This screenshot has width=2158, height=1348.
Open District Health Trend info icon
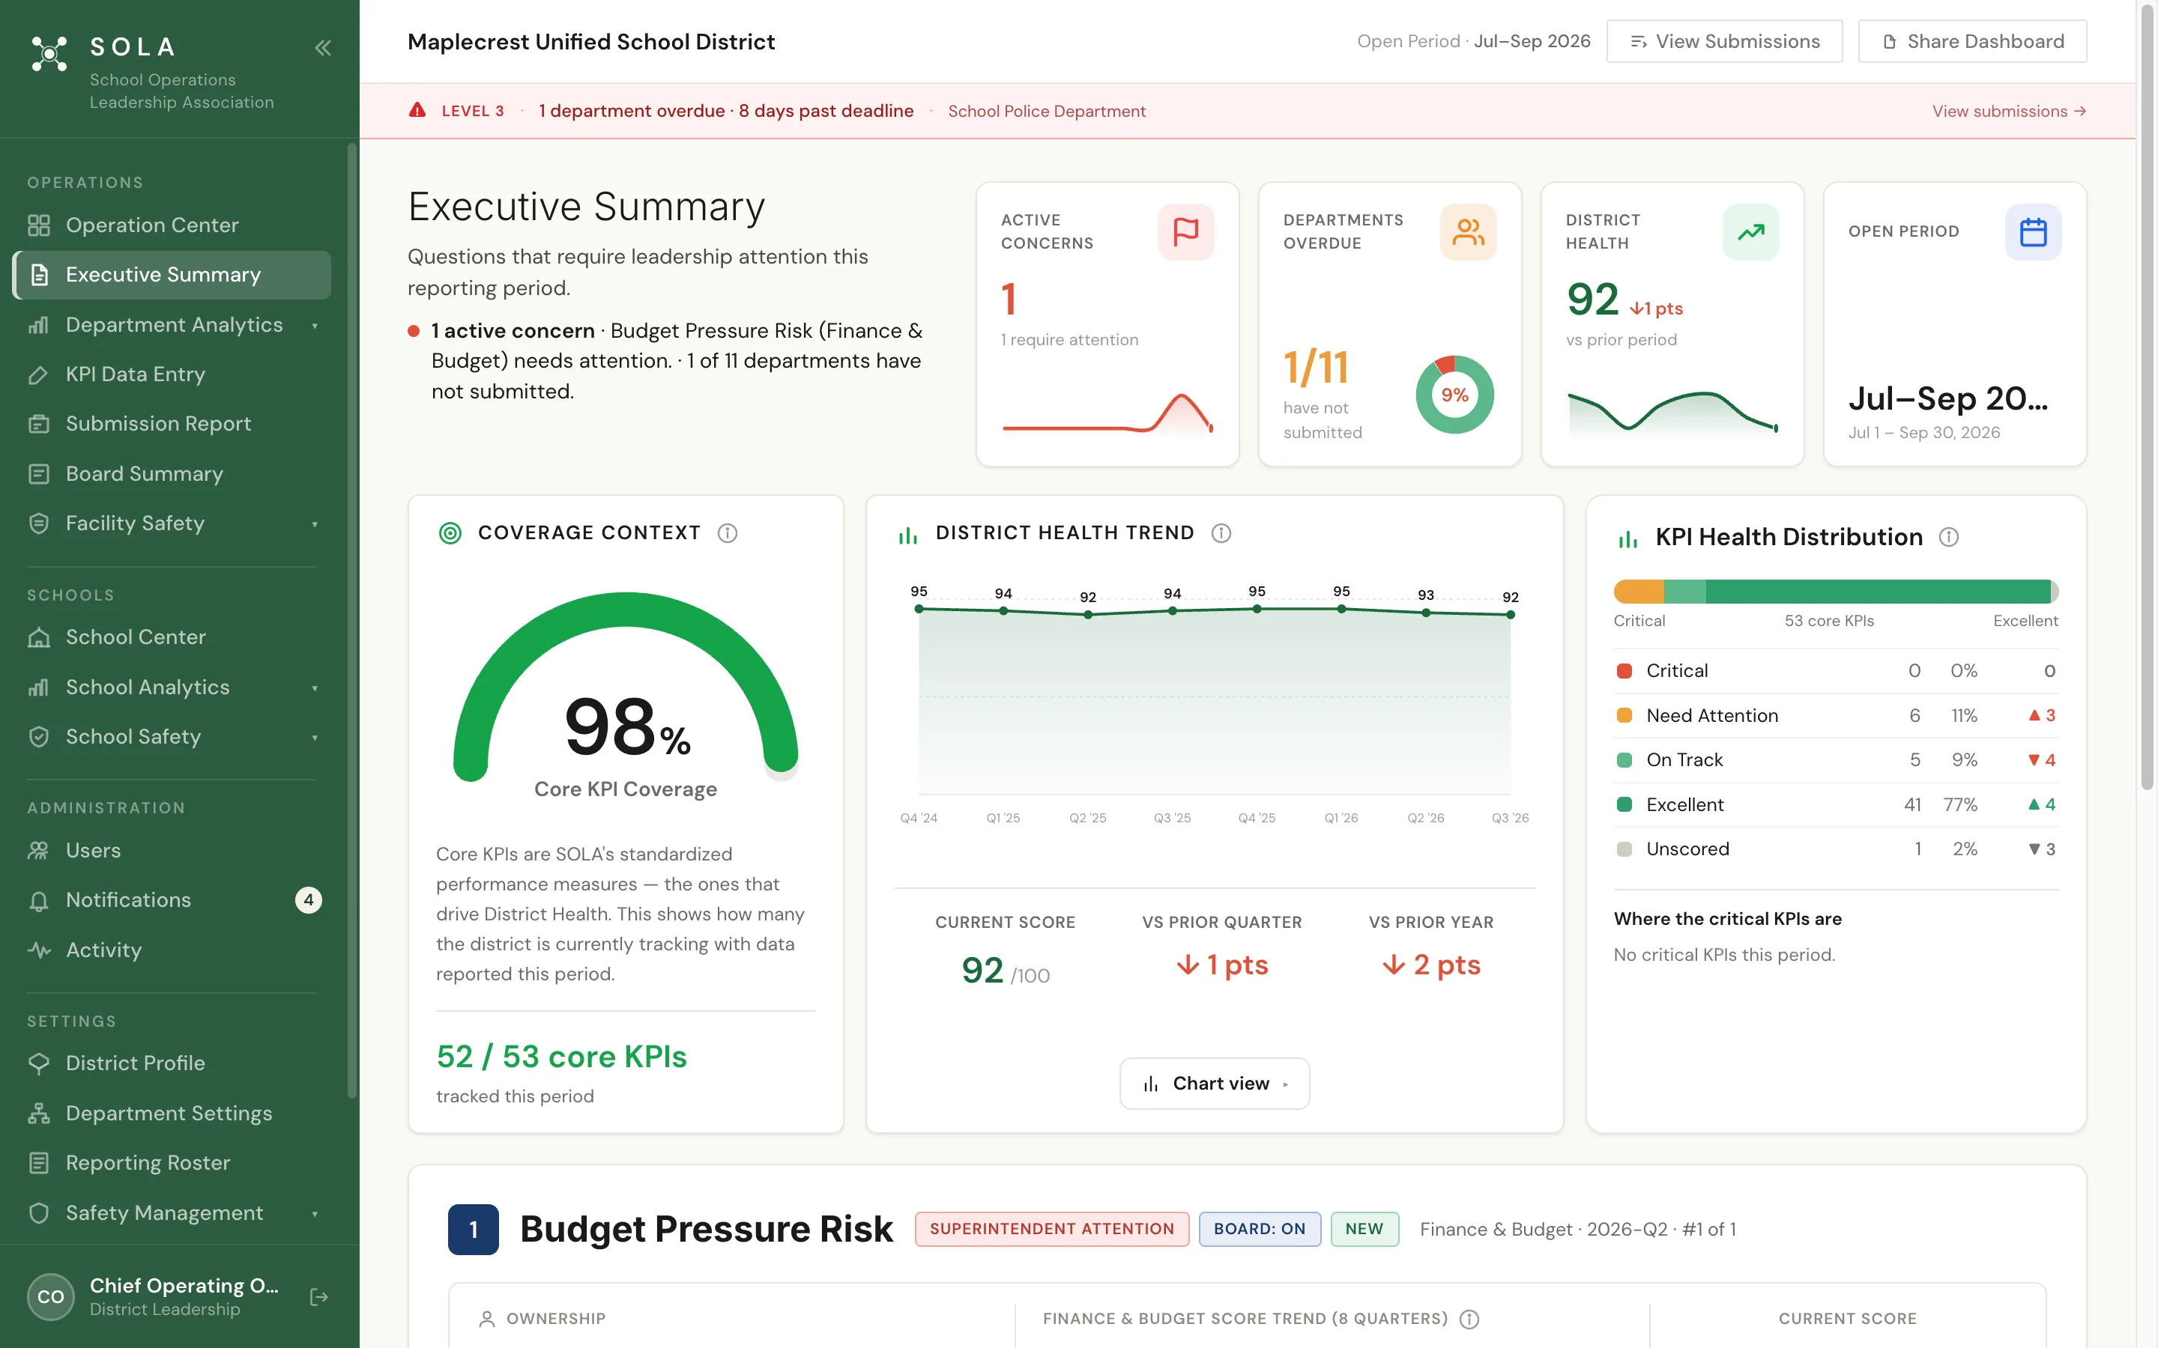click(1221, 533)
